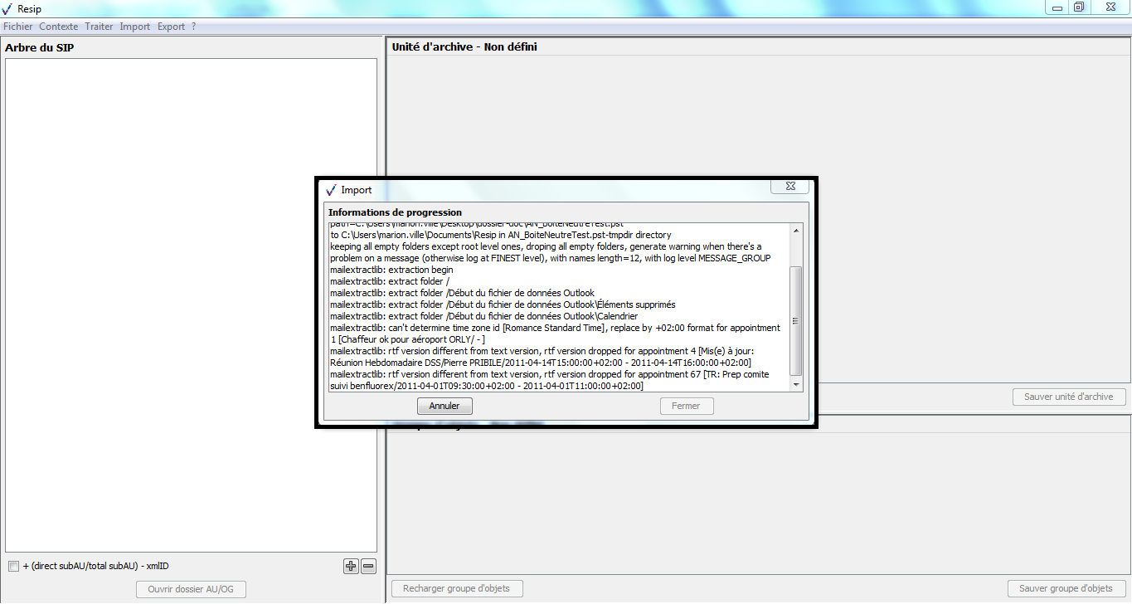
Task: Expand the Traiter menu
Action: pyautogui.click(x=99, y=27)
